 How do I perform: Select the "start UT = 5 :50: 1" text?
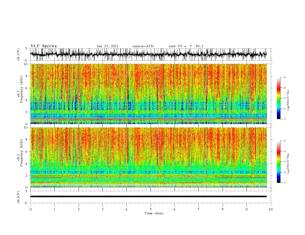coord(186,46)
